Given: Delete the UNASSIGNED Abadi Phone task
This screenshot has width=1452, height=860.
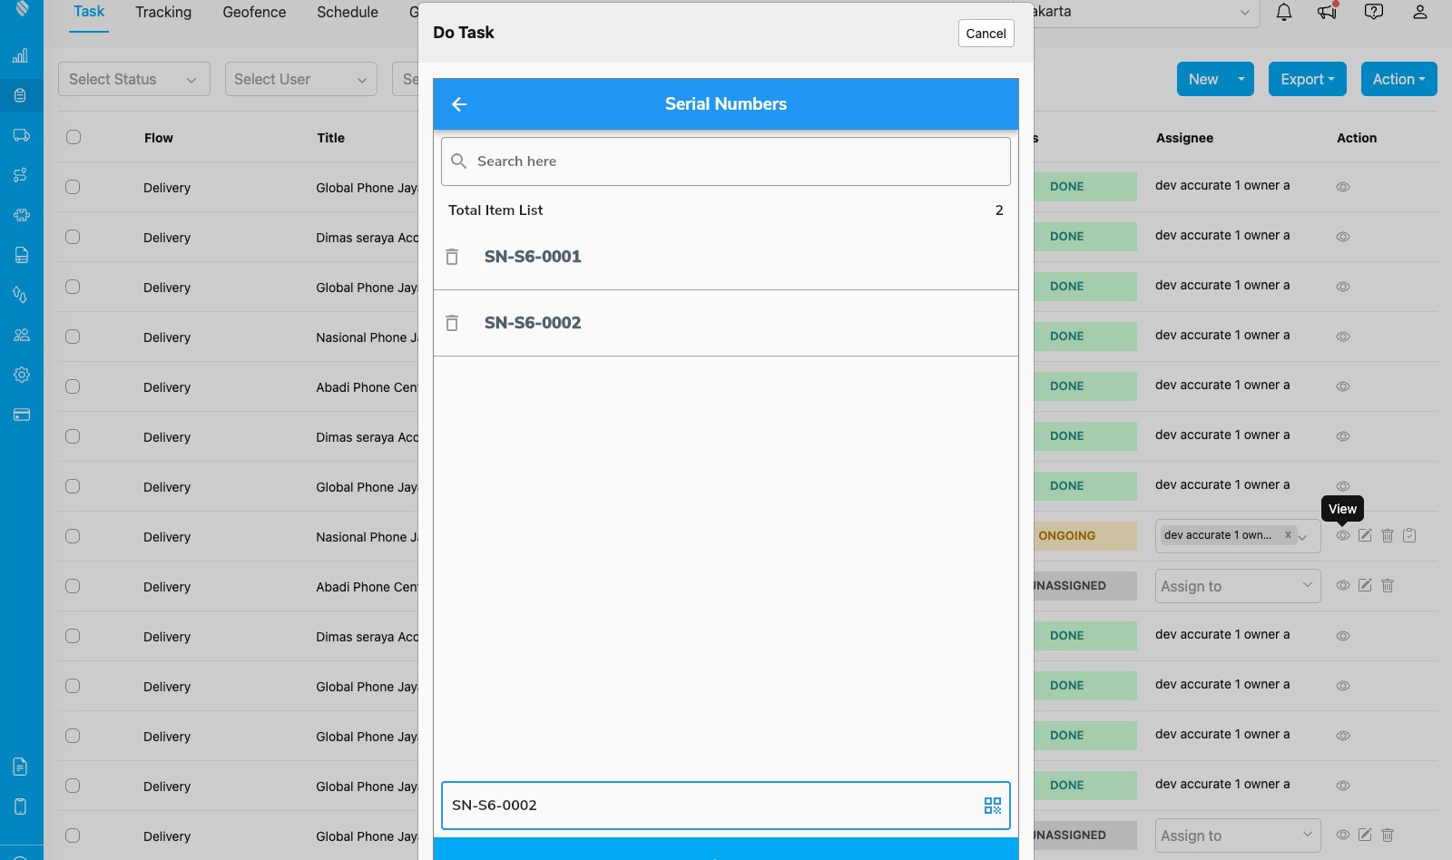Looking at the screenshot, I should pyautogui.click(x=1388, y=585).
